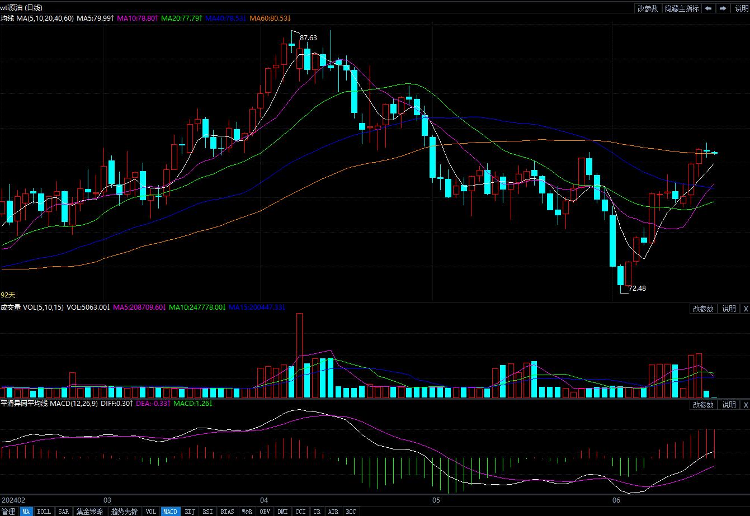750x516 pixels.
Task: Close the MACD panel with X button
Action: click(745, 405)
